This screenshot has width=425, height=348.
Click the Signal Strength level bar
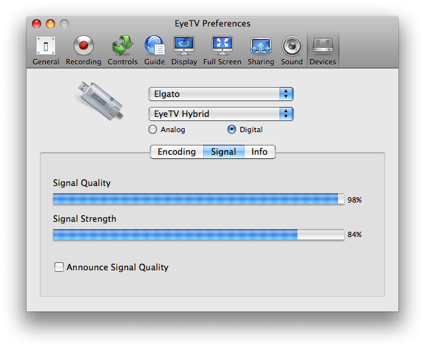tap(199, 234)
